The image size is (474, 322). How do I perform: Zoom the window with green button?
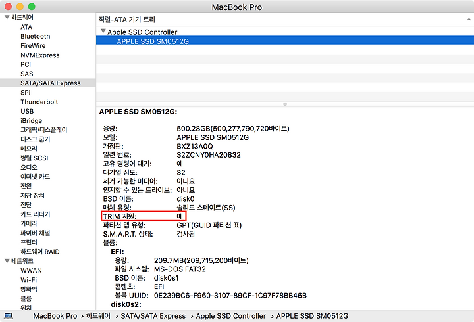(x=32, y=7)
